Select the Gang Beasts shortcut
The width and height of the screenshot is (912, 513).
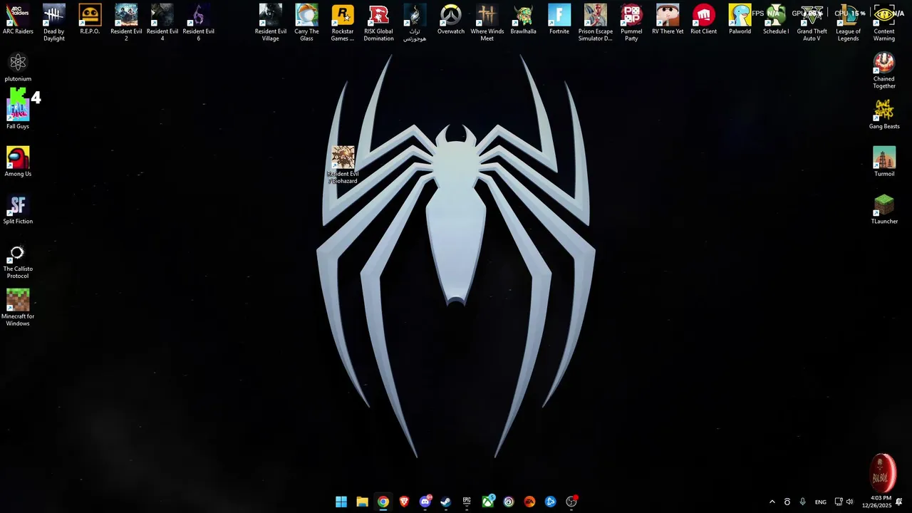884,114
